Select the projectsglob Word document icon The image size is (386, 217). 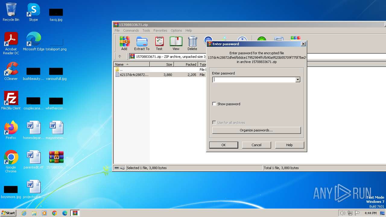pyautogui.click(x=33, y=189)
